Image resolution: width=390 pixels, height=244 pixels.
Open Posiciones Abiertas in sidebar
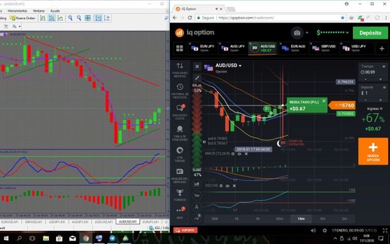coord(180,70)
